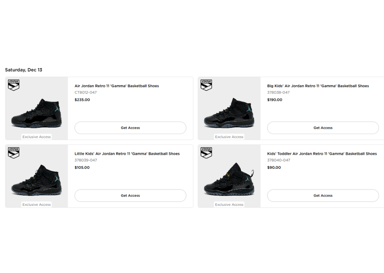
Task: Click the STATUS badge on the adult Air Jordan card
Action: (13, 85)
